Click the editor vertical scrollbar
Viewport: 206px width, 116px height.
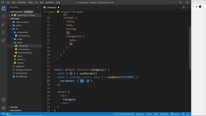[190, 48]
